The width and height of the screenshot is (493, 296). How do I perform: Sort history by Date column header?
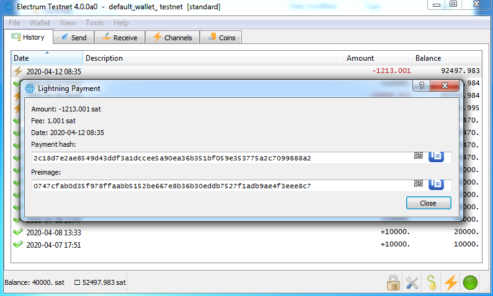(x=47, y=58)
